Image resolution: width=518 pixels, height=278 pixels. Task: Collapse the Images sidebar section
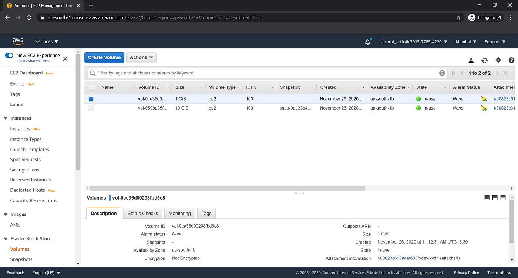[x=6, y=215]
